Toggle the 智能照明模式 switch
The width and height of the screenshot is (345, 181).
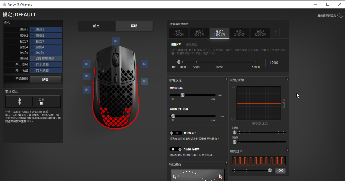pos(176,149)
